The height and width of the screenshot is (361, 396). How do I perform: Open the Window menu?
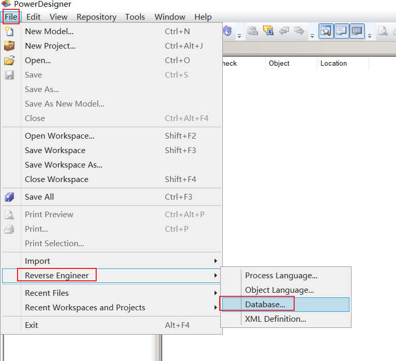tap(170, 17)
